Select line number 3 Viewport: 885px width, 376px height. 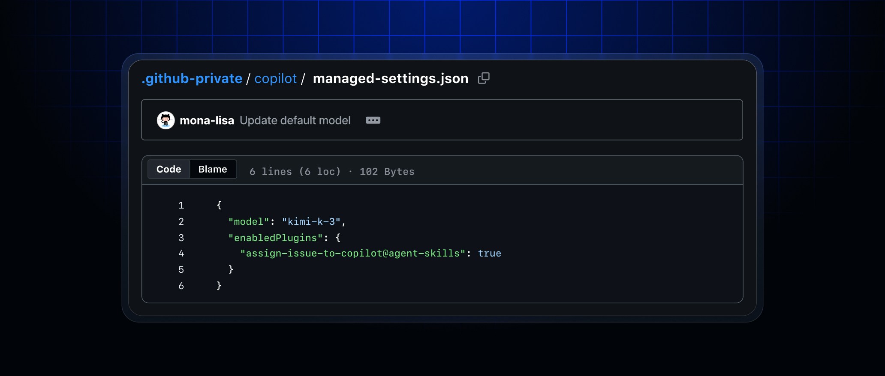[x=181, y=238]
